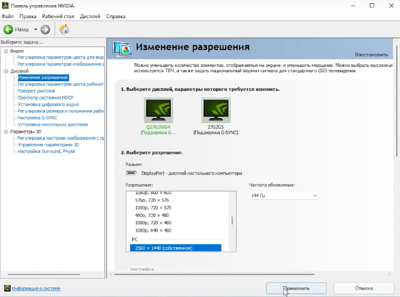Viewport: 400px width, 297px height.
Task: Click the horizontal scrollbar under settings pane
Action: [x=214, y=274]
